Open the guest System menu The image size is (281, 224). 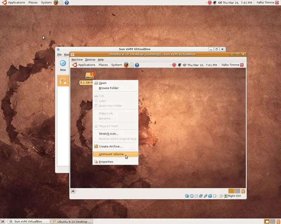tap(117, 65)
